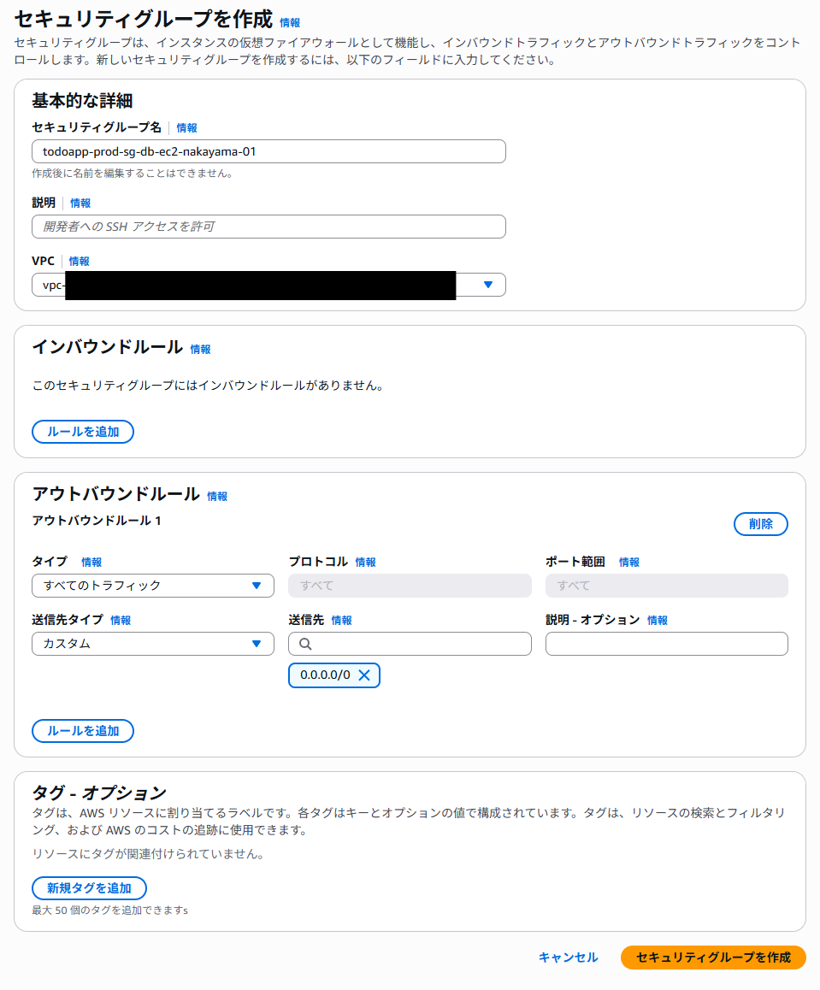Open the タイプ dropdown showing すべてのトラフィック
The width and height of the screenshot is (820, 990).
pyautogui.click(x=153, y=586)
